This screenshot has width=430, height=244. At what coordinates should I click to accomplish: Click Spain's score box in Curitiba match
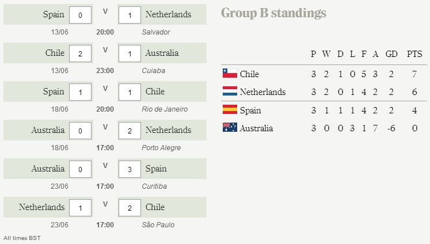(130, 169)
